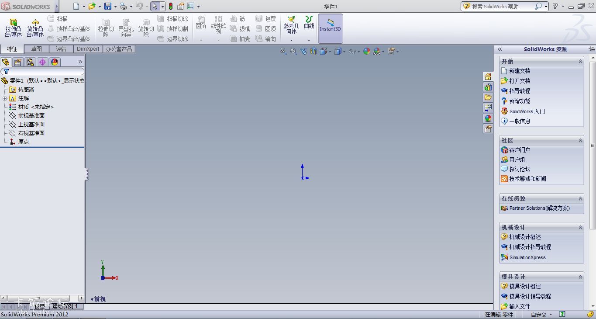Viewport: 596px width, 319px height.
Task: Select 原点 (Origin) in the feature tree
Action: click(24, 142)
